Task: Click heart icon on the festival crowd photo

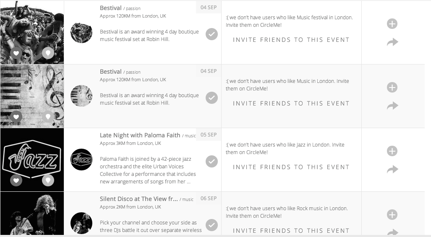Action: tap(16, 53)
